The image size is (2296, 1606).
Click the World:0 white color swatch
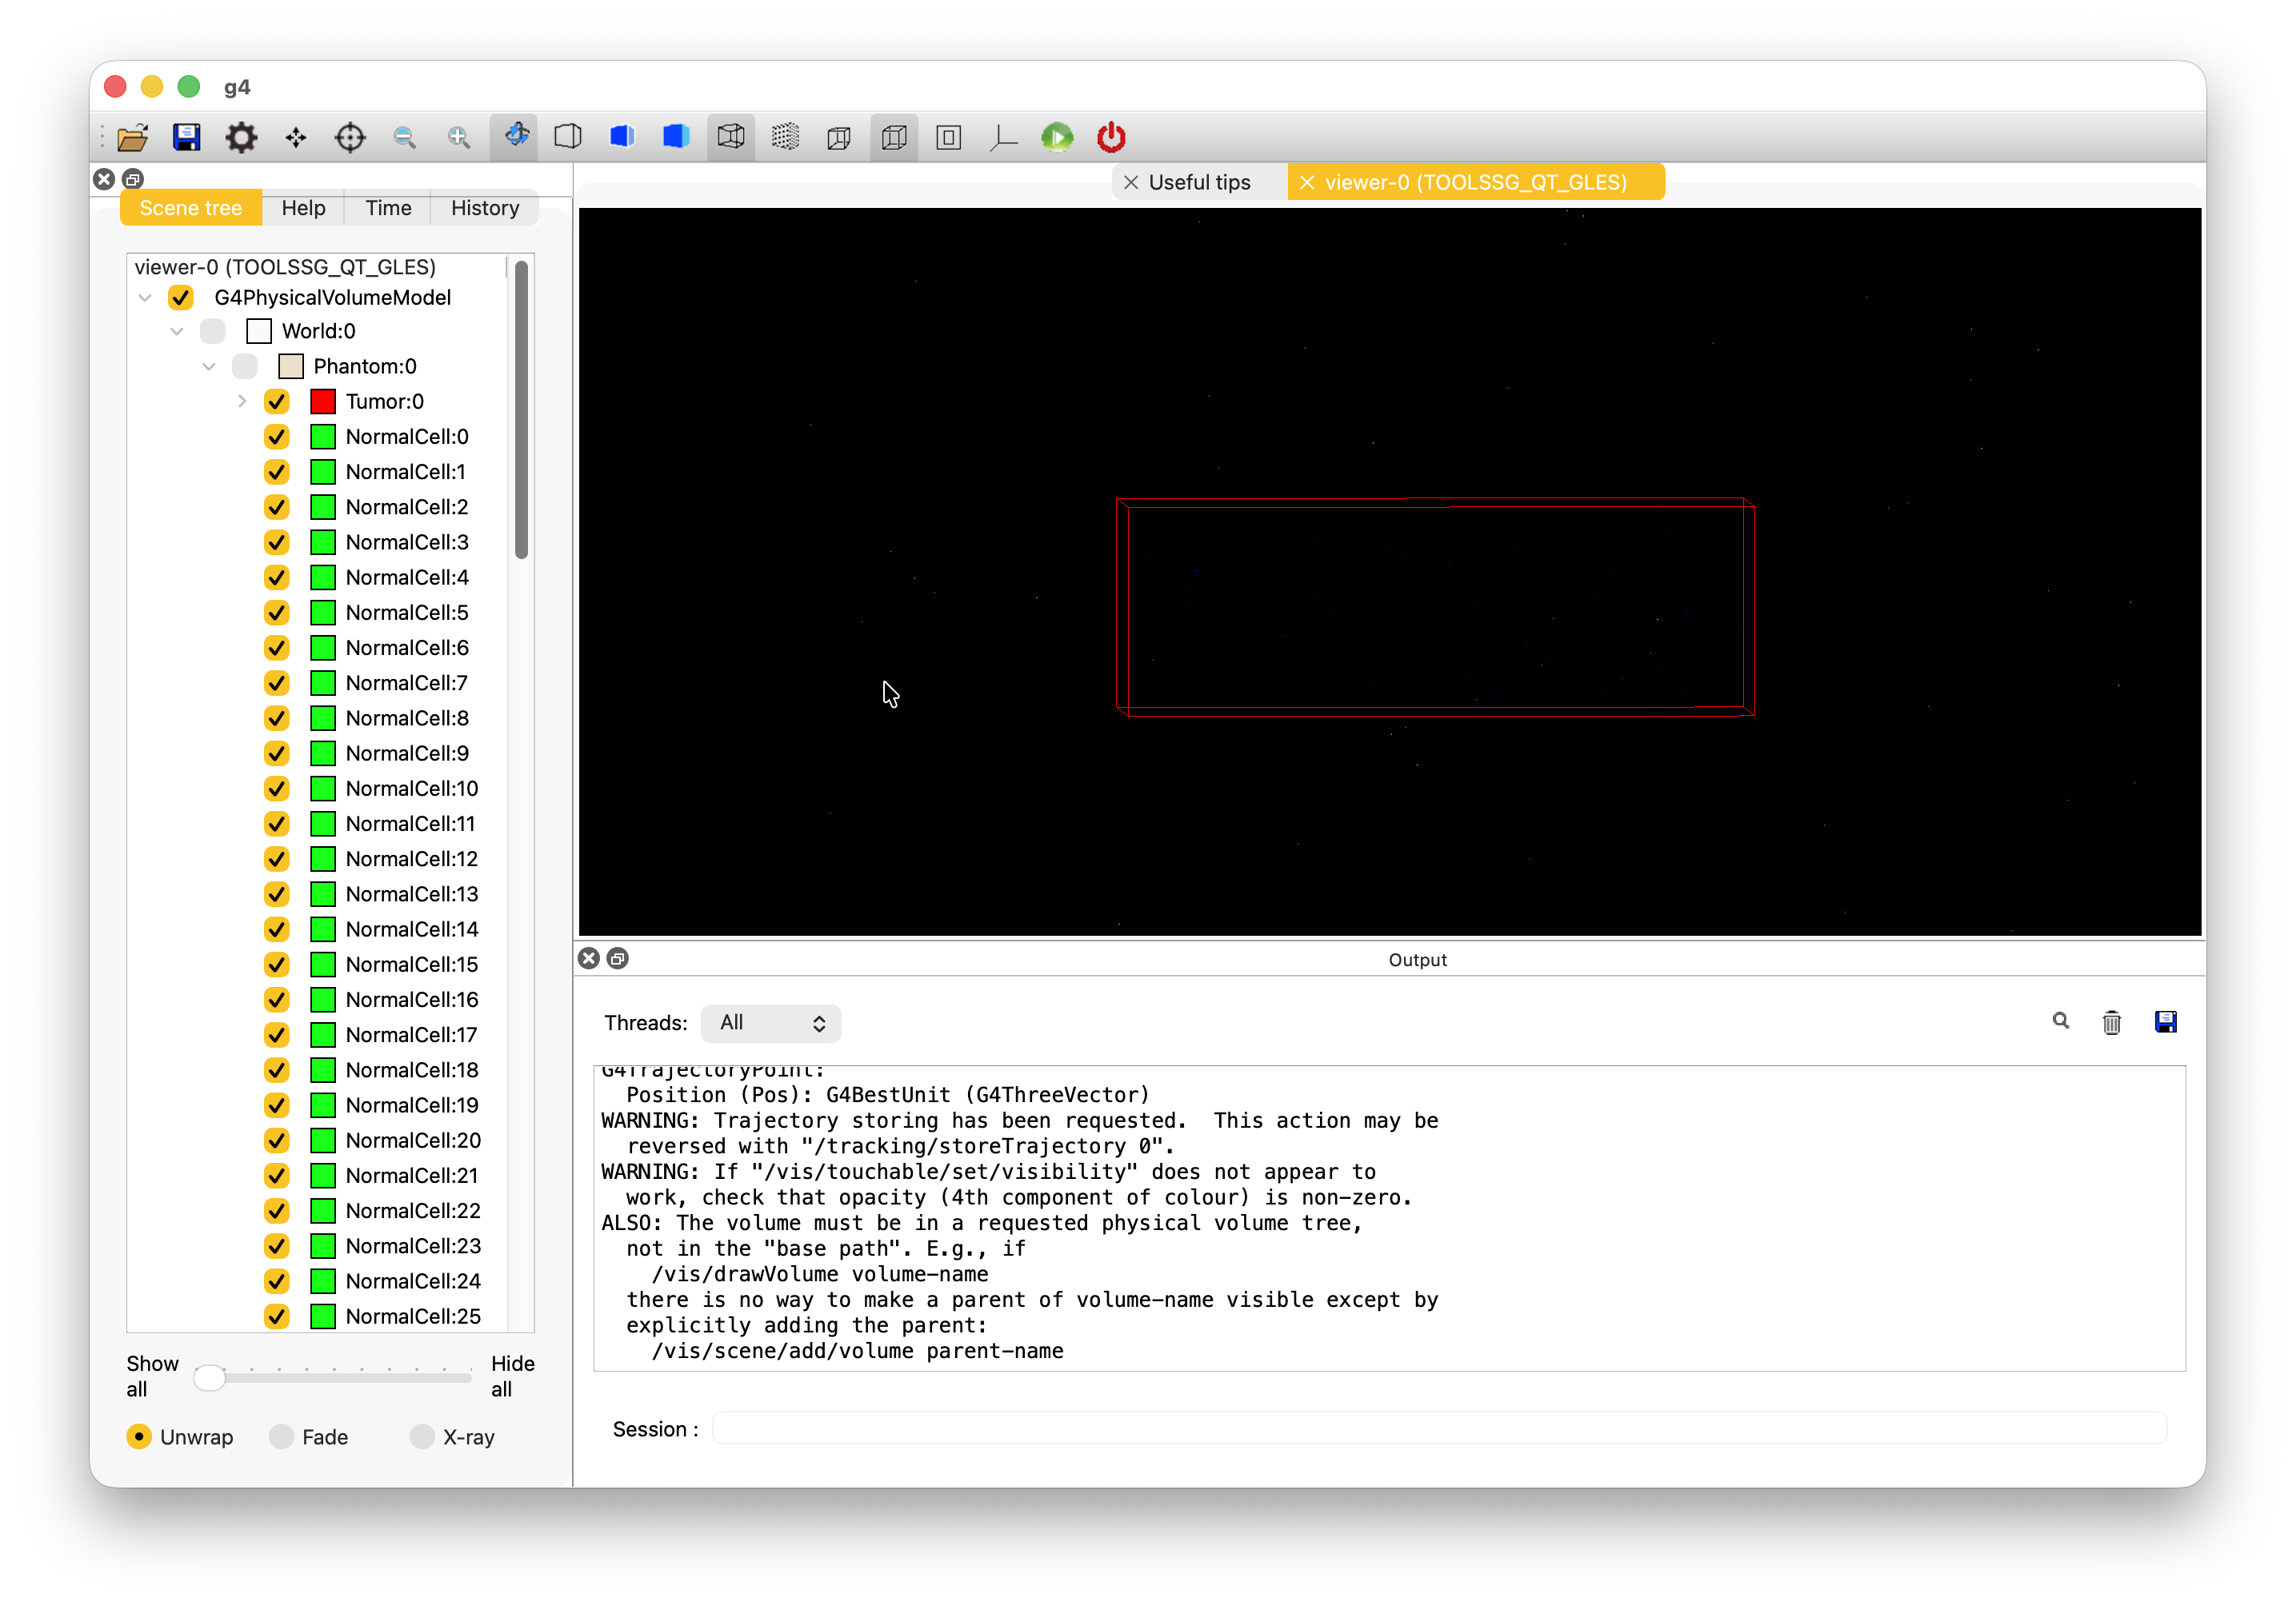(x=258, y=331)
